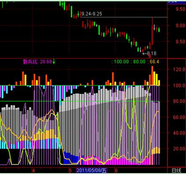Click the 20.00 indicator axis label
The height and width of the screenshot is (174, 186).
[x=179, y=149]
